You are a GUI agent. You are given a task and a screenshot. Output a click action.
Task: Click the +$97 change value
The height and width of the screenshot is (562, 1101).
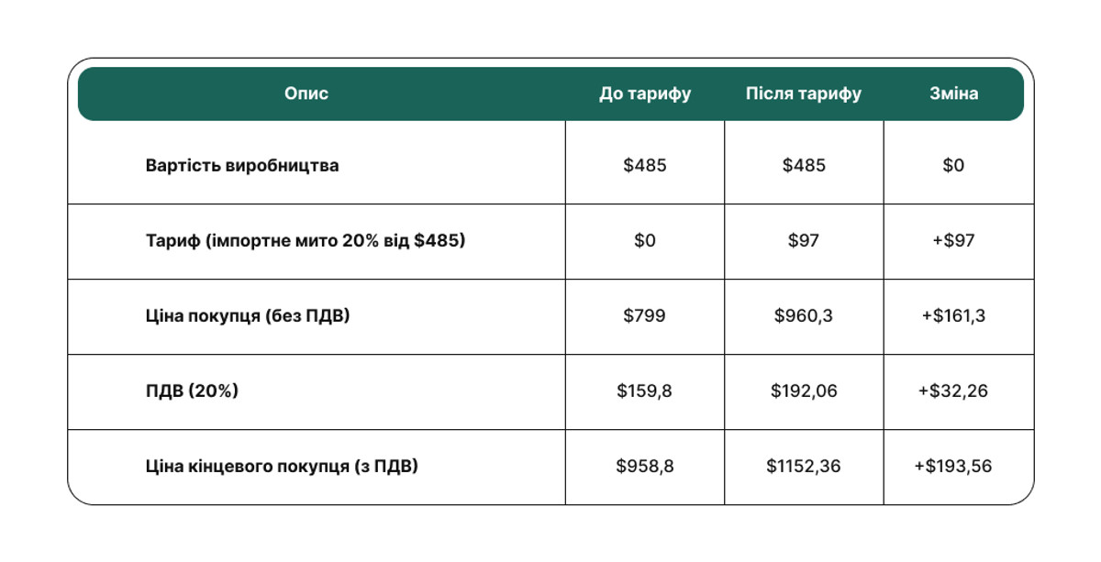click(x=953, y=241)
